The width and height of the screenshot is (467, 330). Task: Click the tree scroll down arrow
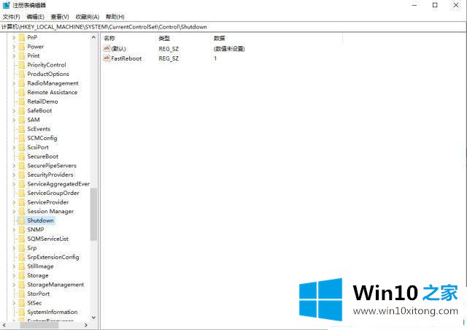point(93,318)
